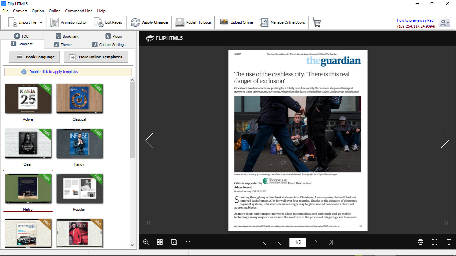The width and height of the screenshot is (456, 256).
Task: Switch to the Theme tab
Action: point(63,44)
